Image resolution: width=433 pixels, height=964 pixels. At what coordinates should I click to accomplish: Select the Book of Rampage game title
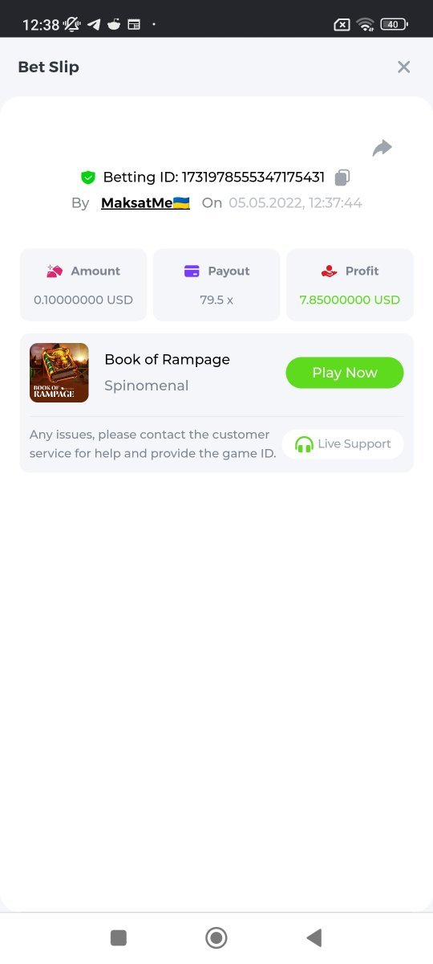168,359
